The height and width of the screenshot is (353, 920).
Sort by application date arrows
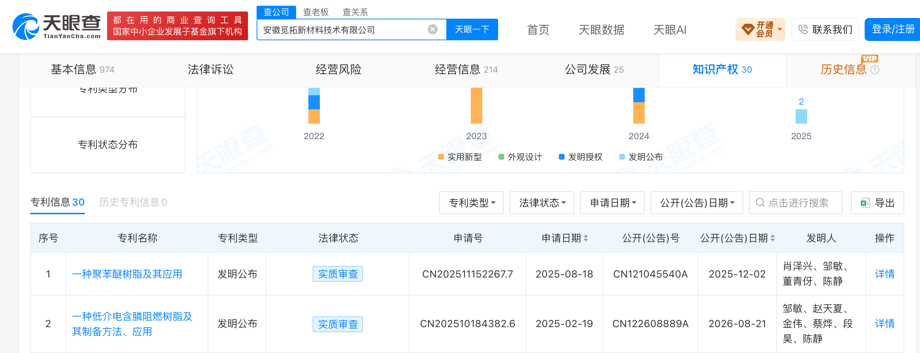click(x=586, y=238)
